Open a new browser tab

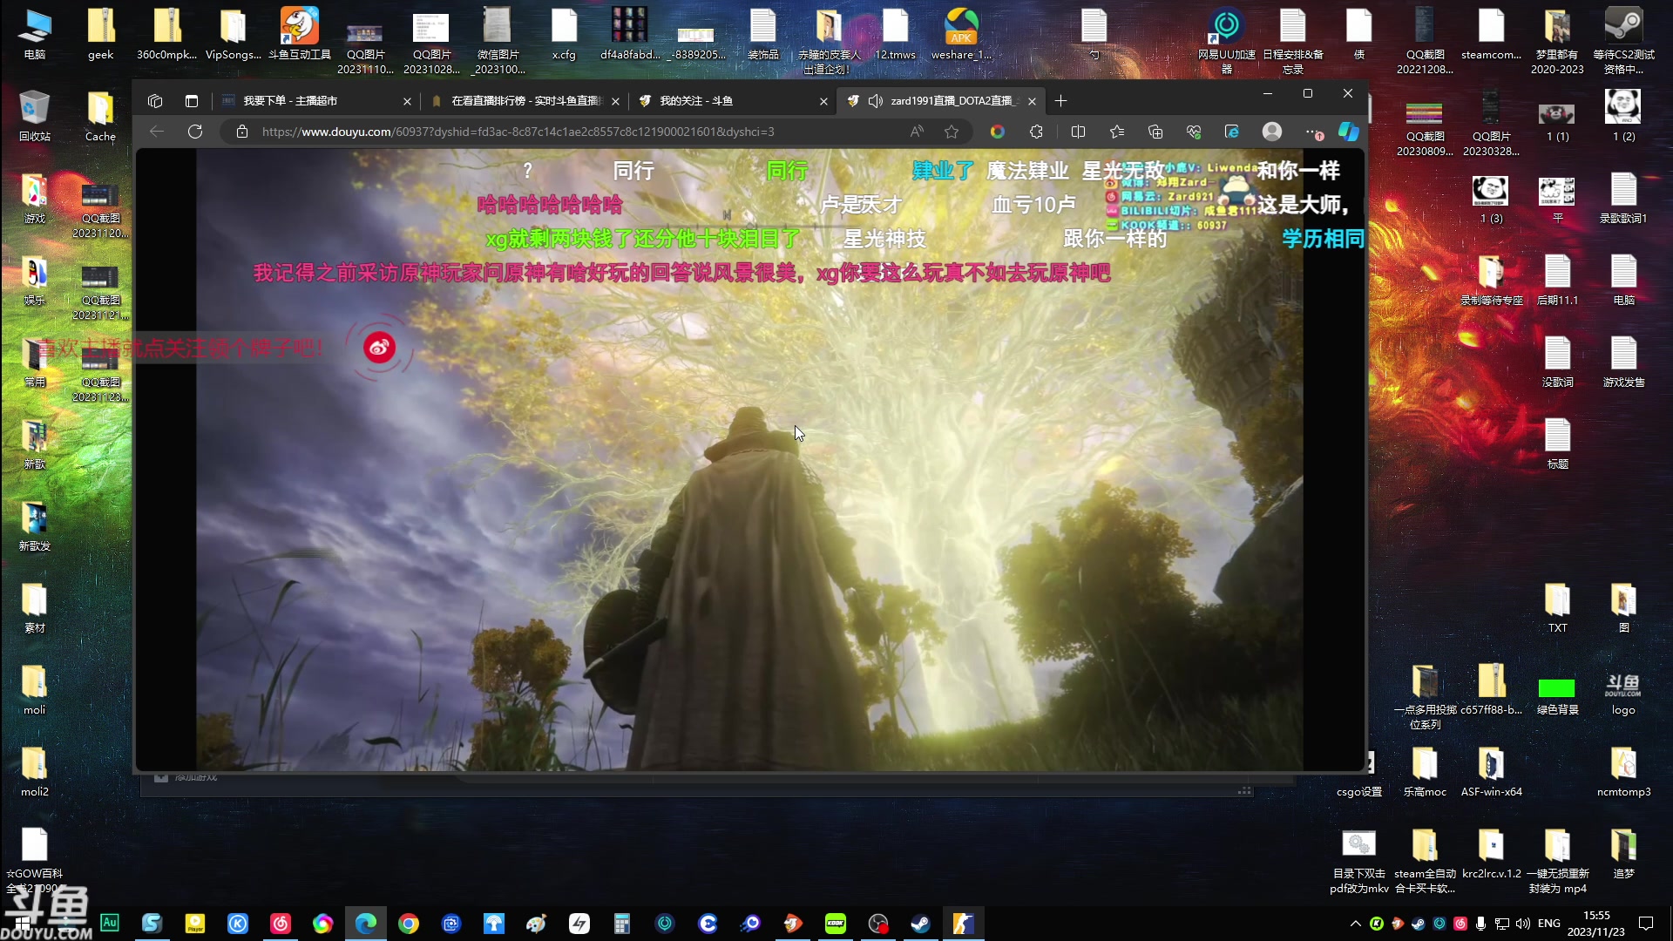(1060, 101)
